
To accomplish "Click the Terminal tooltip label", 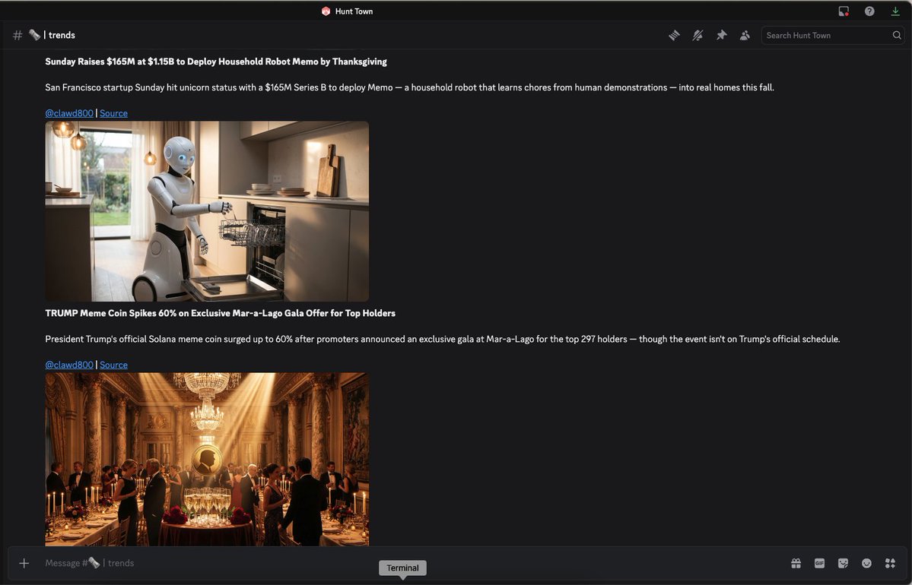I will coord(402,568).
